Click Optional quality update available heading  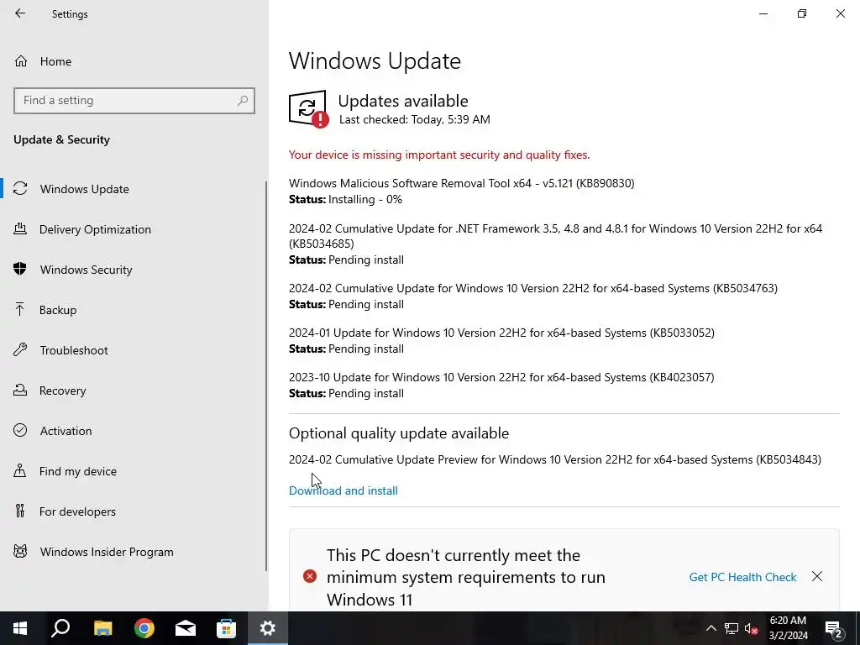click(399, 433)
